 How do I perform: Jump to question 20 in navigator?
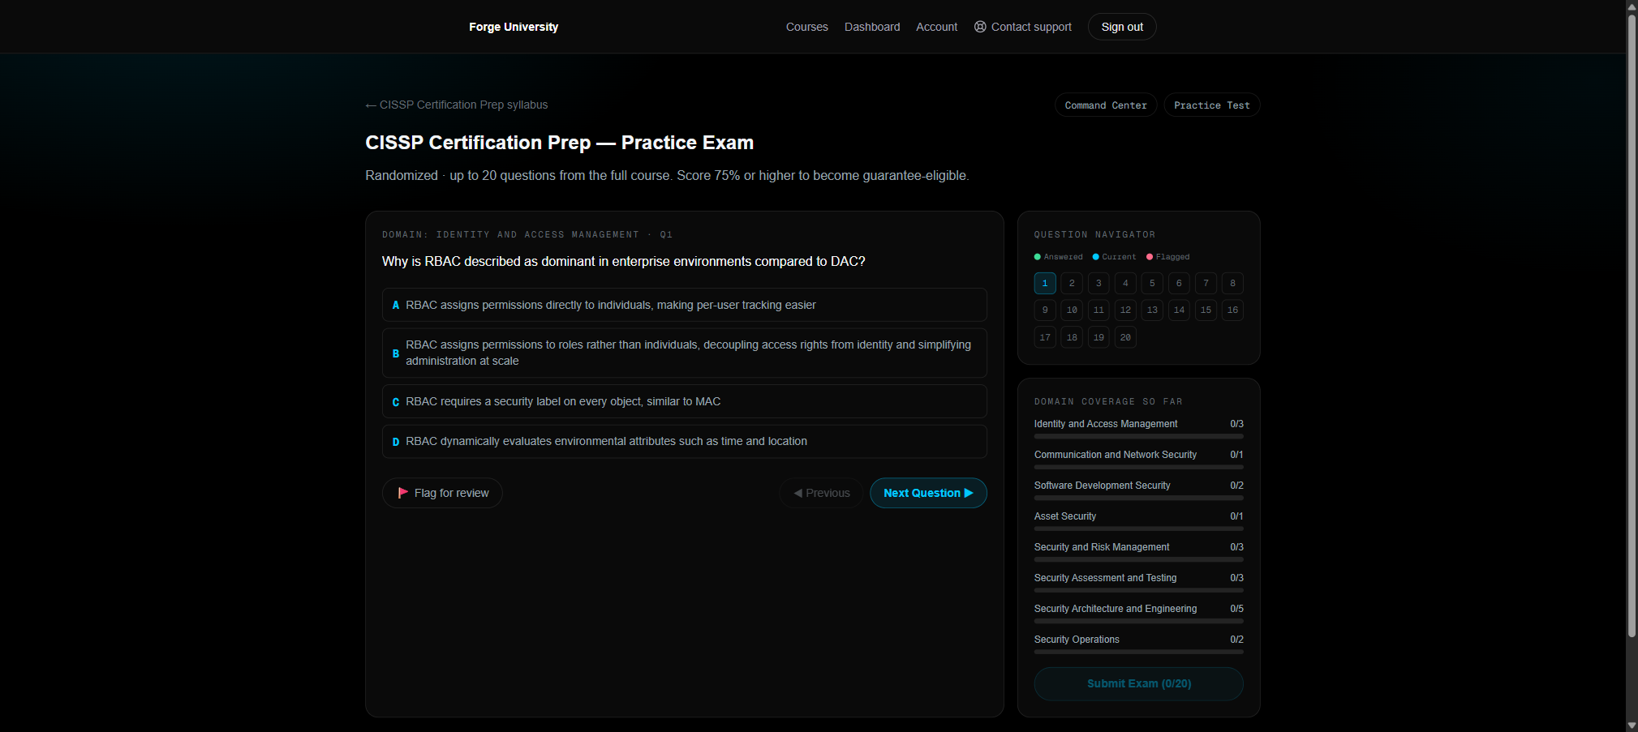1125,337
